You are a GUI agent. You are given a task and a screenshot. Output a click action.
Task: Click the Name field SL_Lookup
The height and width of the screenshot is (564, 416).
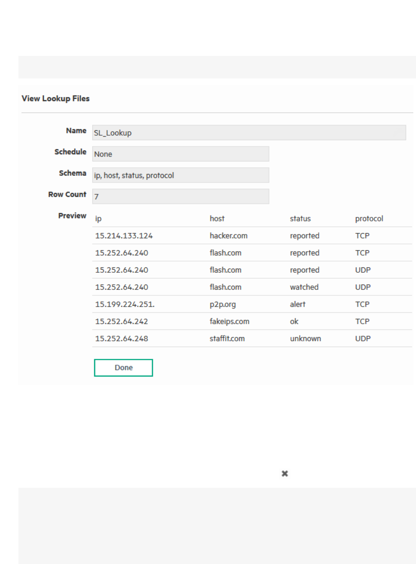click(x=249, y=133)
